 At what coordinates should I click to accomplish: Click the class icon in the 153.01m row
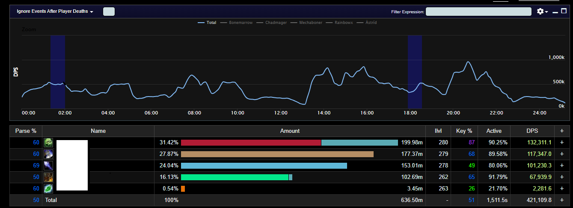click(48, 166)
